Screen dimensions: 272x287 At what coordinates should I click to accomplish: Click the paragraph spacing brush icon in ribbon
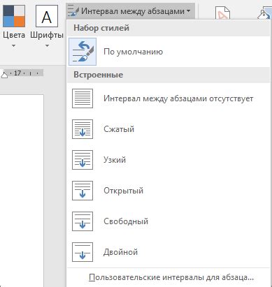tap(73, 11)
